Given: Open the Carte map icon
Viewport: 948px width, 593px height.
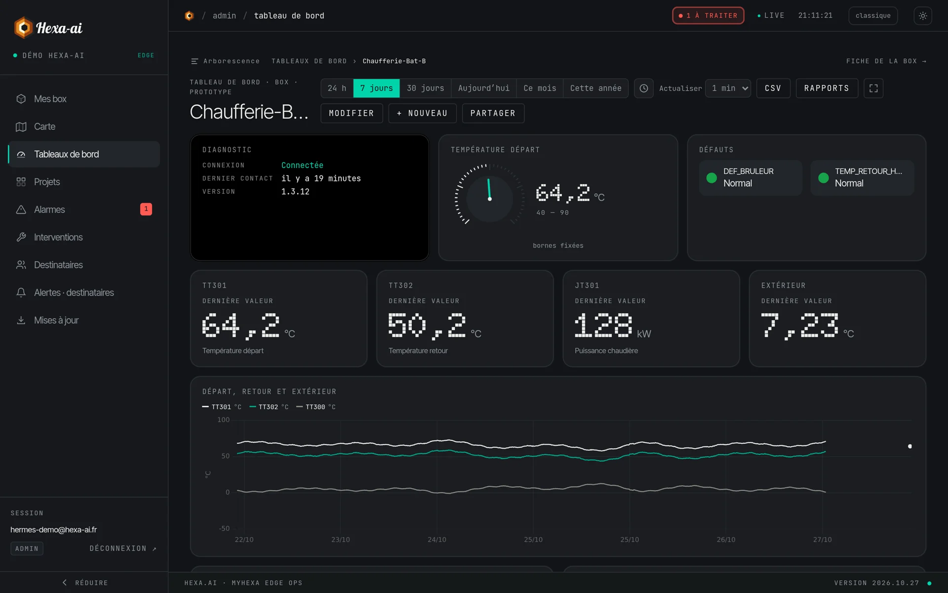Looking at the screenshot, I should coord(21,127).
